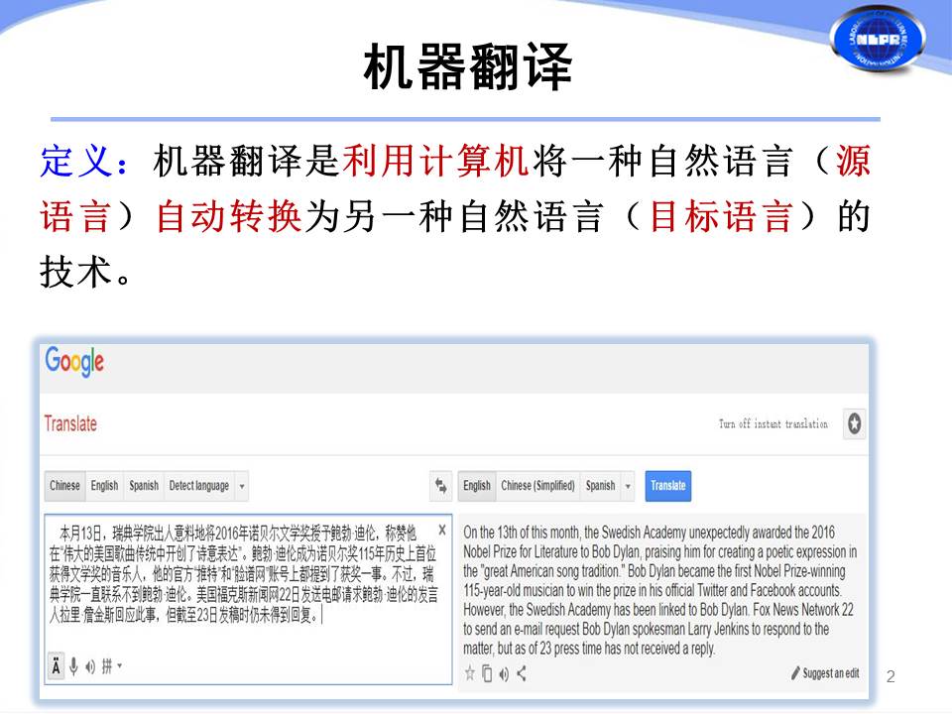Listen to translated text speaker icon
Screen dimensions: 952x714
click(504, 673)
